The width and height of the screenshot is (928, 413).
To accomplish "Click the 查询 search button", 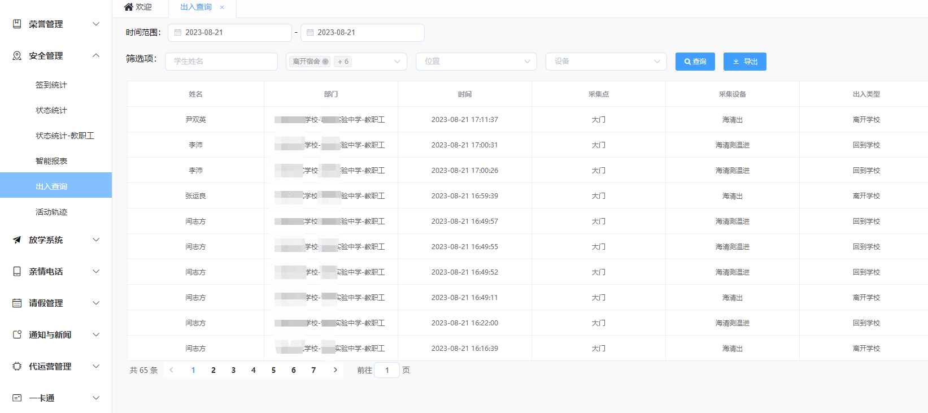I will tap(695, 62).
